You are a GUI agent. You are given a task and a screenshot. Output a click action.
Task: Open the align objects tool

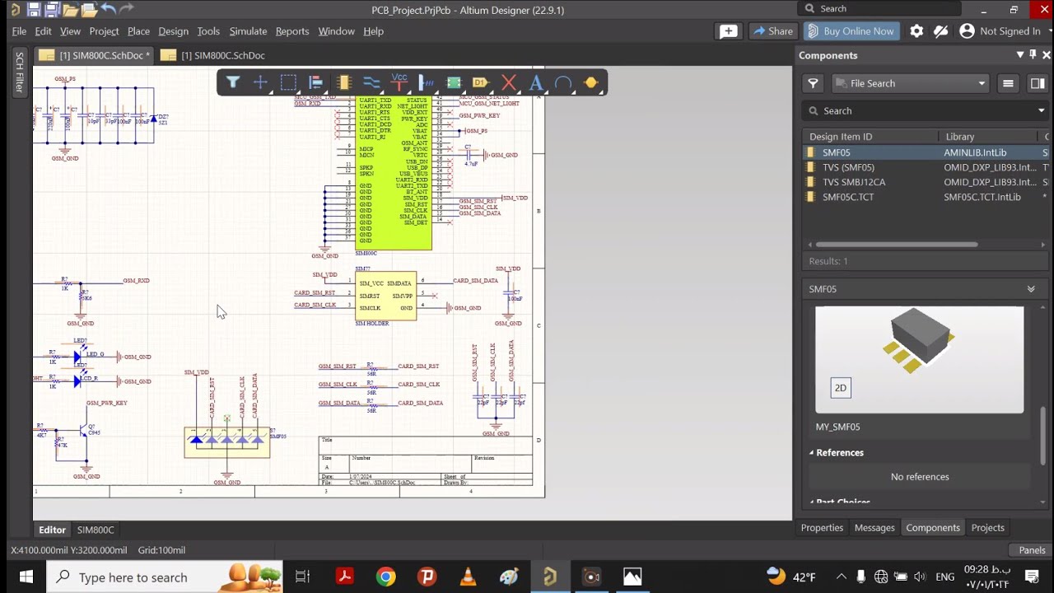pyautogui.click(x=315, y=82)
